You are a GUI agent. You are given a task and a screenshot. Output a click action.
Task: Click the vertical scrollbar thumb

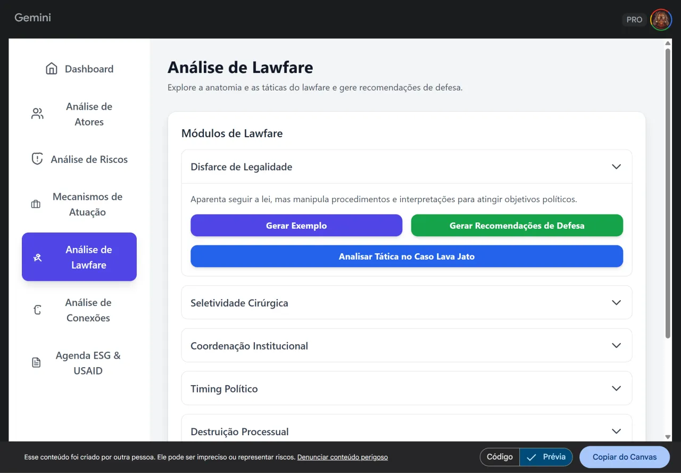668,194
